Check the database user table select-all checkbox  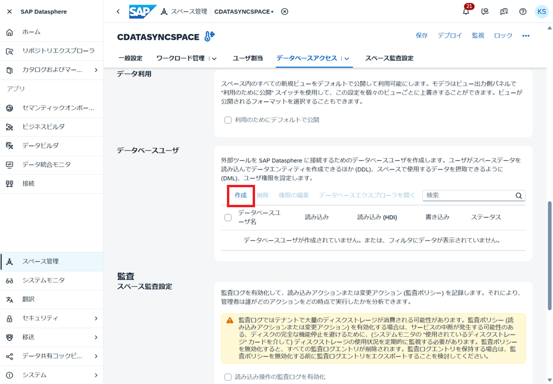[228, 218]
